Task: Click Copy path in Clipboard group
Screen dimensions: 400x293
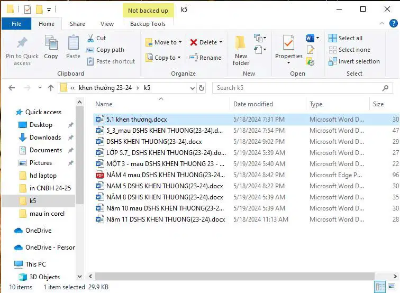Action: (x=105, y=50)
